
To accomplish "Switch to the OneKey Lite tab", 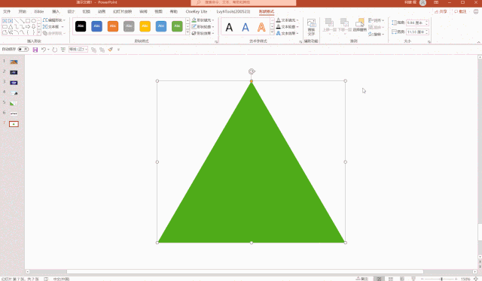I will tap(197, 11).
